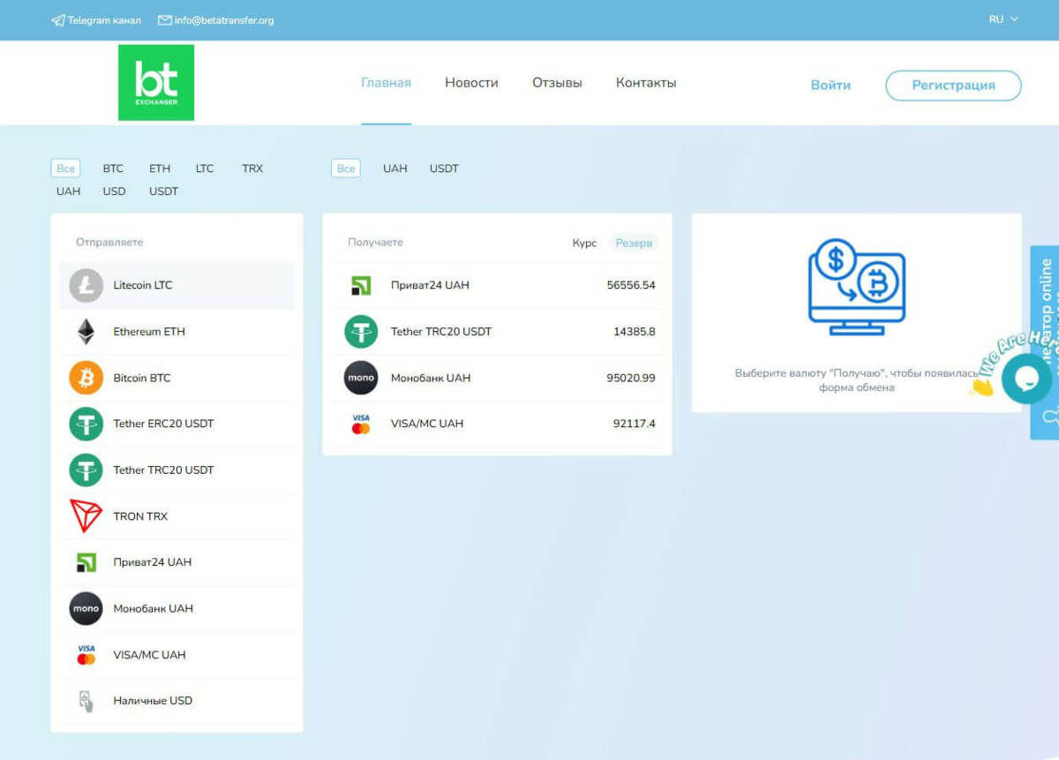This screenshot has width=1059, height=760.
Task: Open the RU language dropdown
Action: [1003, 19]
